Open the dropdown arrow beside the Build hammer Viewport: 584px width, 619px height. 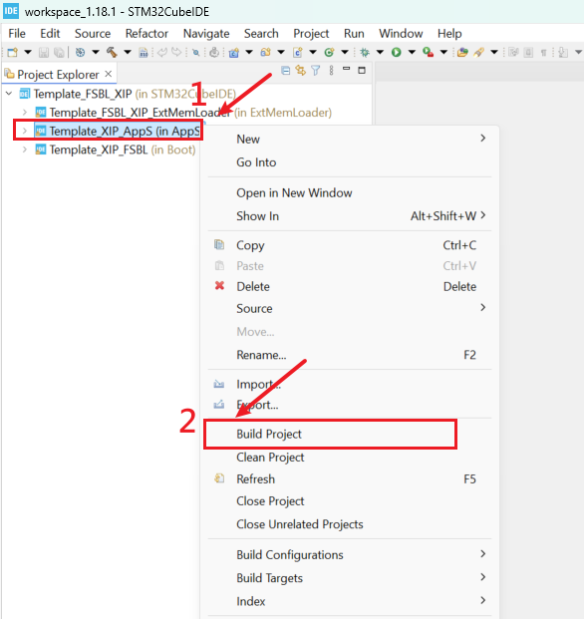coord(127,52)
